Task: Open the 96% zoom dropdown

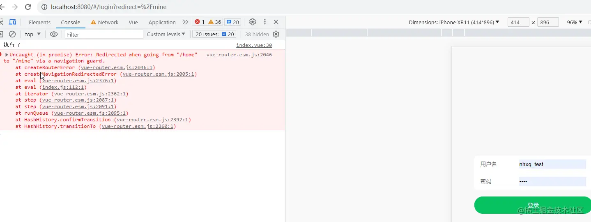Action: pos(575,22)
